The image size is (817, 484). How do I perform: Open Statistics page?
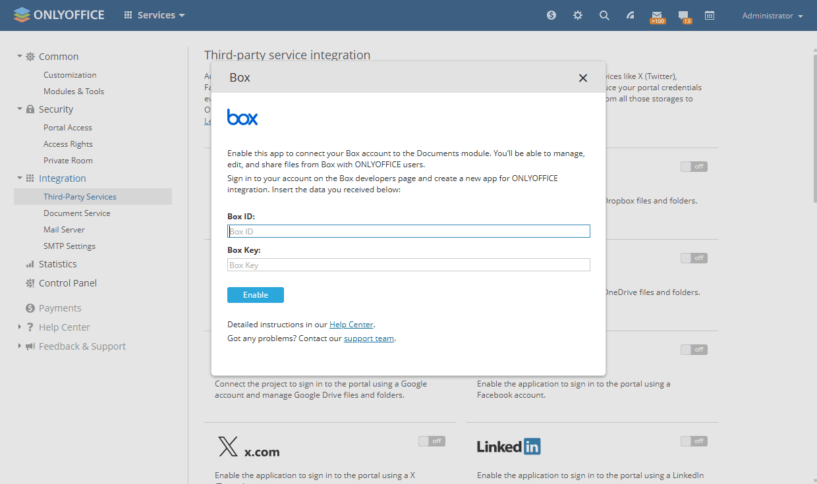(58, 264)
